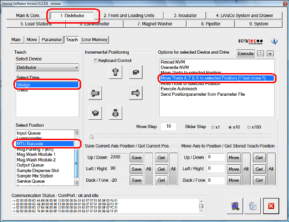This screenshot has height=222, width=289.
Task: Open the Error Memory sub-tab
Action: [x=94, y=40]
